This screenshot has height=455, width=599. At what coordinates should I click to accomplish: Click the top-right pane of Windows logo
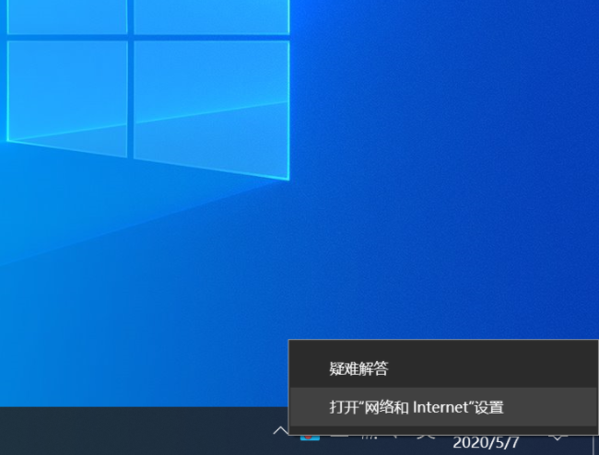tap(210, 14)
